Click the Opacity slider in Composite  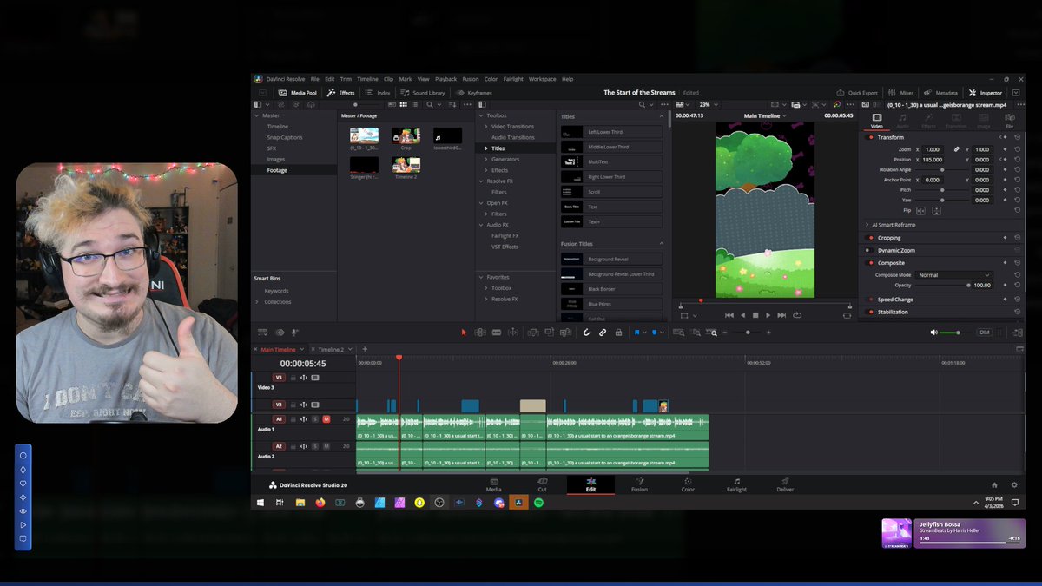point(942,285)
